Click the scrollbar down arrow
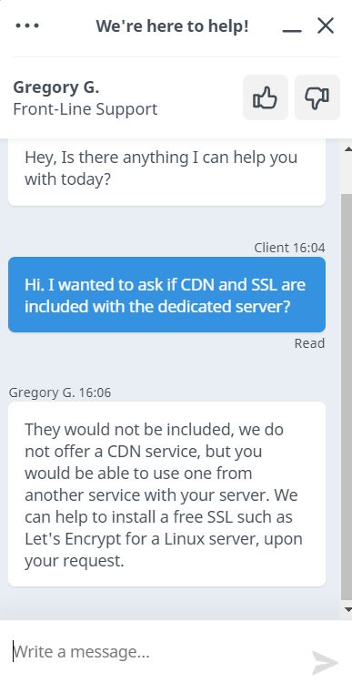 [347, 609]
